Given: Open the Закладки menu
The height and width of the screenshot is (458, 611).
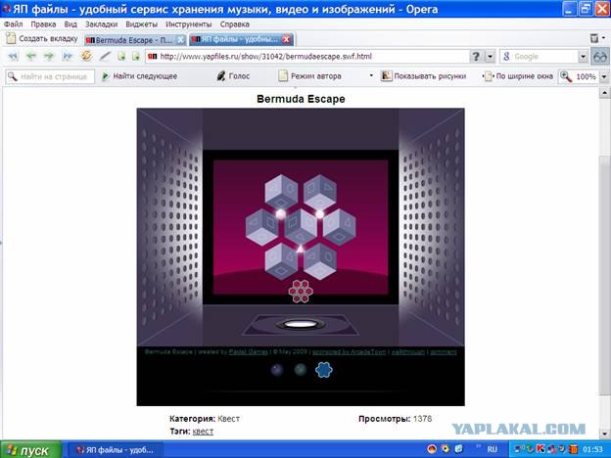Looking at the screenshot, I should [101, 24].
